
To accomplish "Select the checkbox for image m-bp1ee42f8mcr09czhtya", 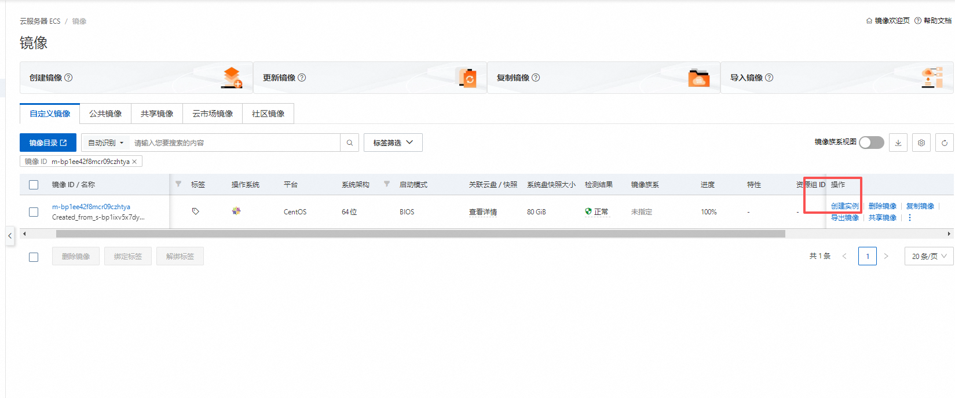I will coord(34,212).
